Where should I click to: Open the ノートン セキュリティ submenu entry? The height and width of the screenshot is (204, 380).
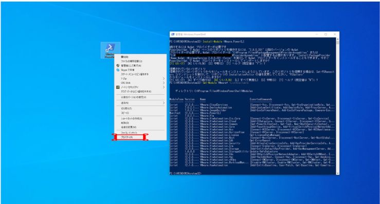140,87
